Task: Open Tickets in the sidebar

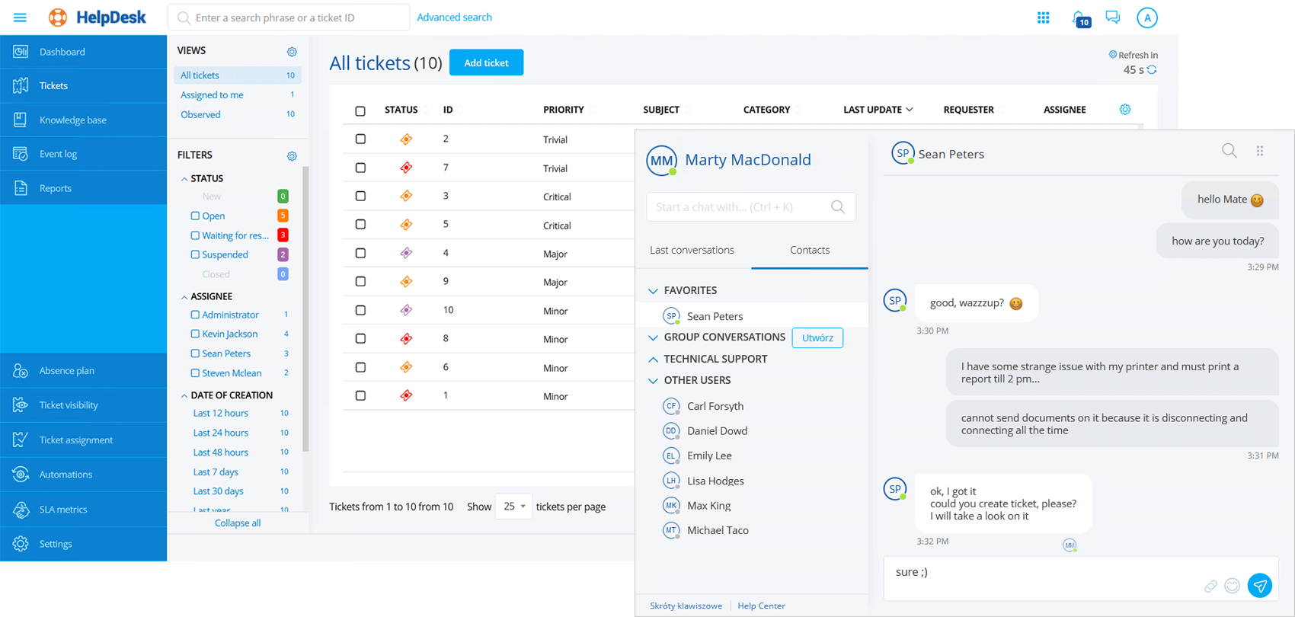Action: [84, 85]
